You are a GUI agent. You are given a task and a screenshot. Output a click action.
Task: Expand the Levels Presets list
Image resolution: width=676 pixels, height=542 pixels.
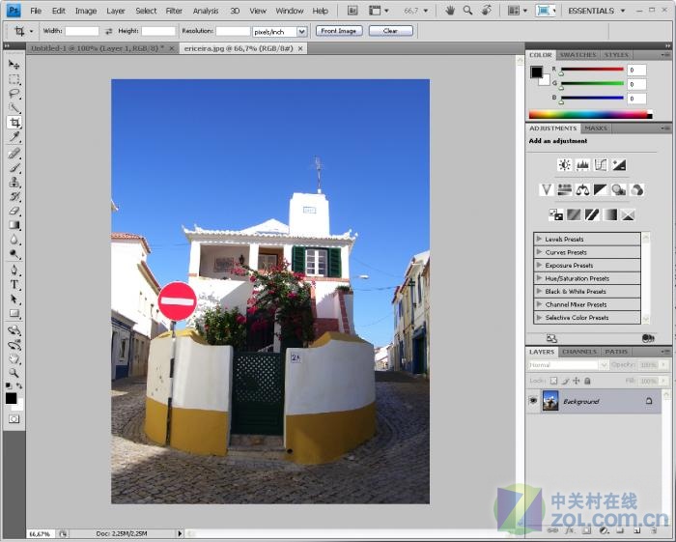coord(538,239)
